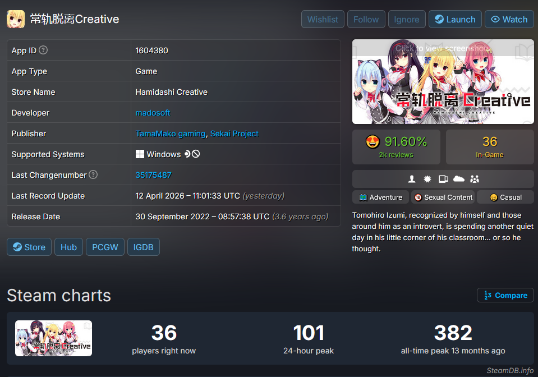Add game to Wishlist
The height and width of the screenshot is (377, 538).
323,19
